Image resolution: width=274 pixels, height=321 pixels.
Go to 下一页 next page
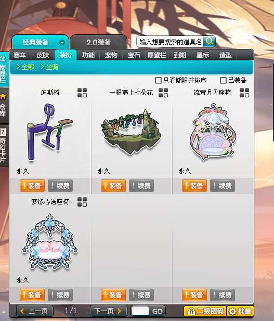coord(109,311)
